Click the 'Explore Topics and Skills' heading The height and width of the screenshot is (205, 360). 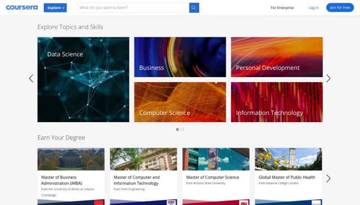pyautogui.click(x=70, y=27)
